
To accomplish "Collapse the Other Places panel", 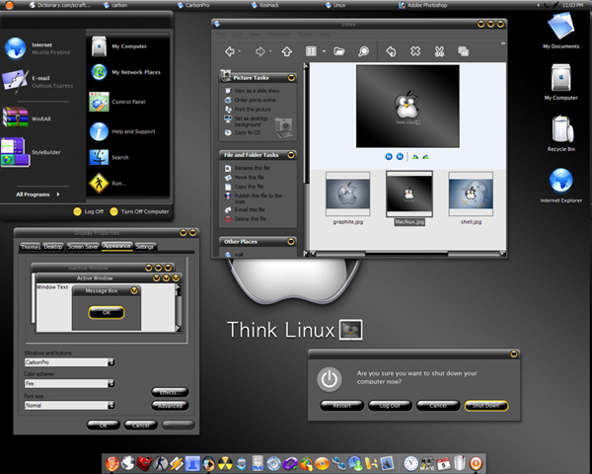I will point(291,241).
